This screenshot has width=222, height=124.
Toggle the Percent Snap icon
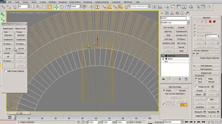click(x=115, y=7)
